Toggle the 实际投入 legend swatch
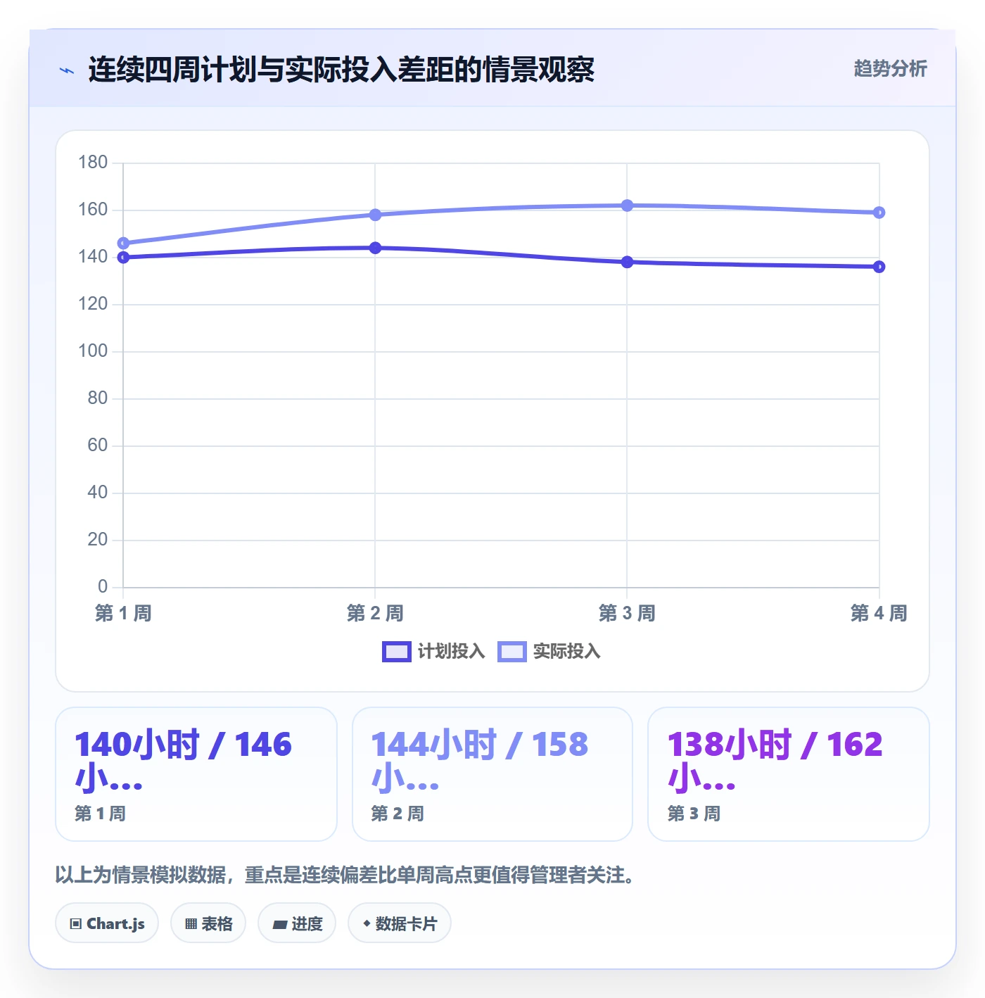 (511, 652)
